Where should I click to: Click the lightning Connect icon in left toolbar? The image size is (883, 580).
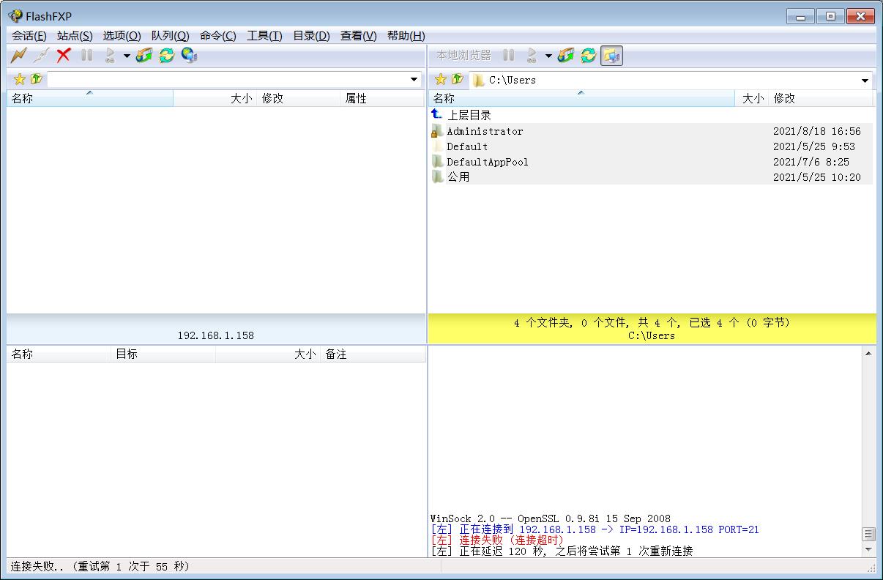tap(18, 55)
